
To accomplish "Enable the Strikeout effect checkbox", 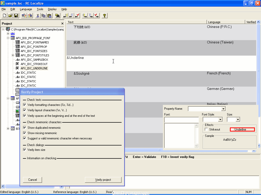I will pos(206,129).
